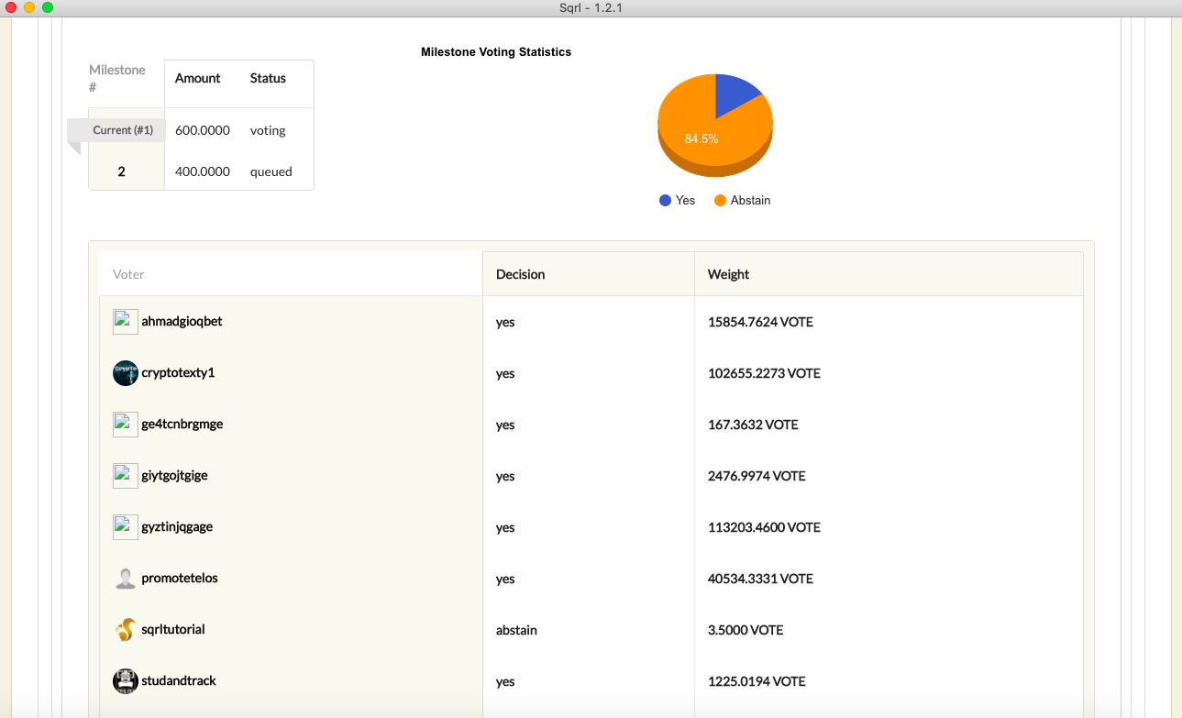Screen dimensions: 1182x718
Task: Toggle the orange Abstain legend marker
Action: click(720, 201)
